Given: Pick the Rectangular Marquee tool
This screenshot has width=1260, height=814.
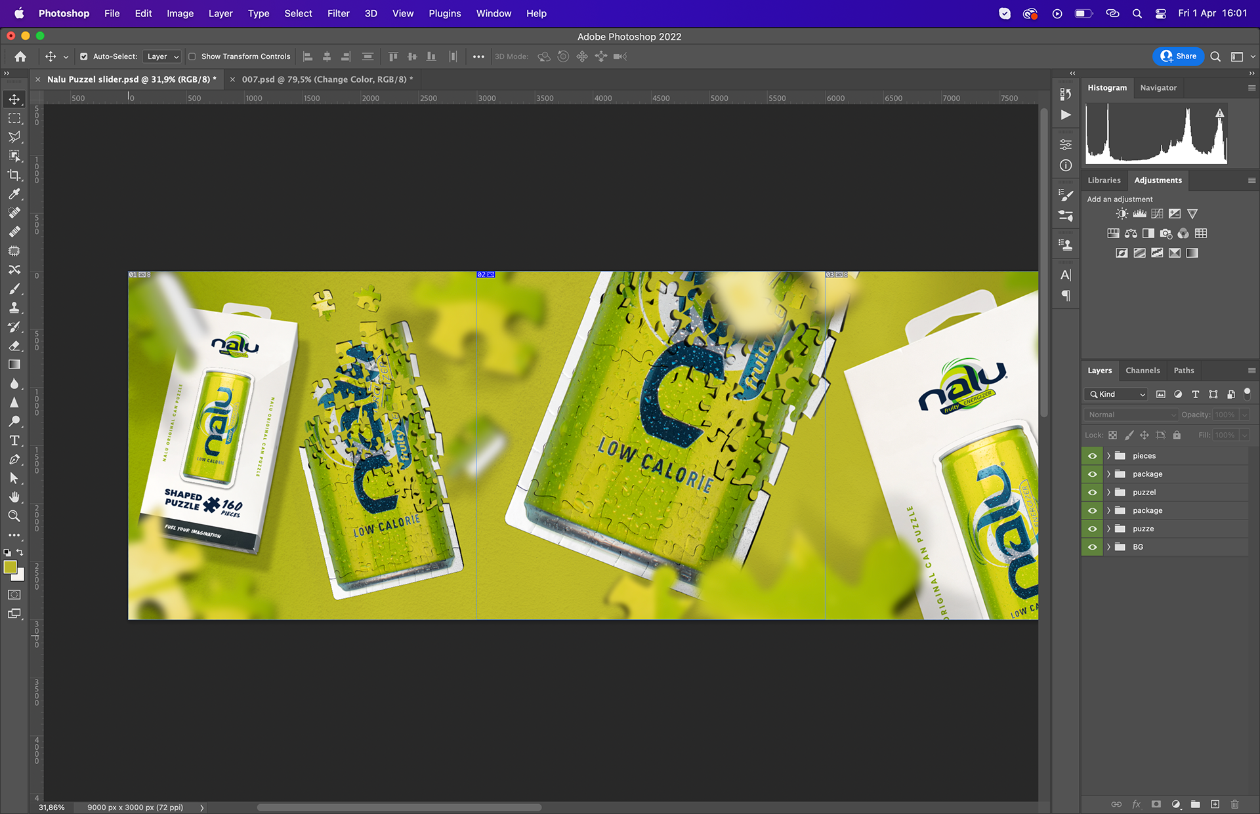Looking at the screenshot, I should click(14, 119).
